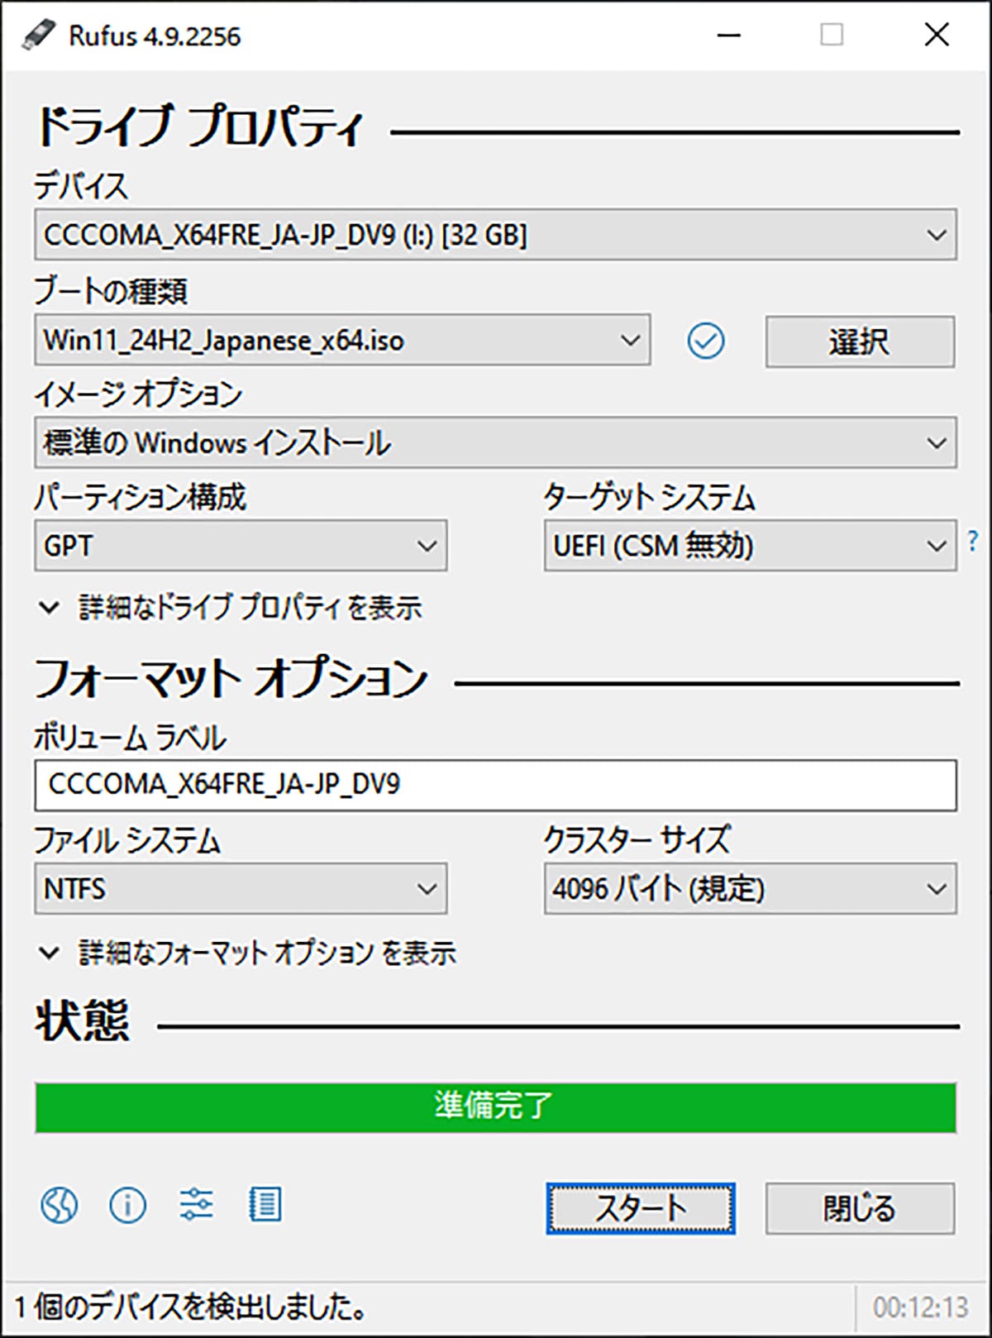992x1338 pixels.
Task: Open the ターゲット システム UEFI dropdown
Action: [x=750, y=546]
